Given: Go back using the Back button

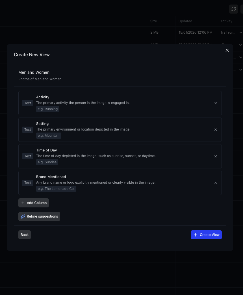Looking at the screenshot, I should 25,235.
